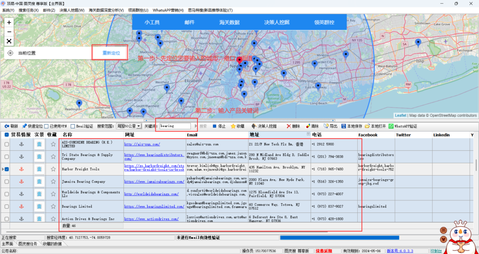Click the 刷新 refresh toolbar icon
The height and width of the screenshot is (254, 479).
[6, 126]
